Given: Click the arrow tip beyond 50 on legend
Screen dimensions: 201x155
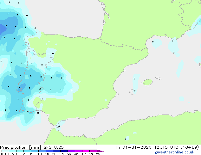Looking at the screenshot, I should (x=101, y=151).
